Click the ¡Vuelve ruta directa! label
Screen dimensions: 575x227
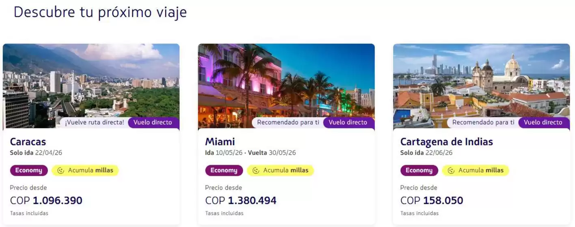[x=94, y=122]
